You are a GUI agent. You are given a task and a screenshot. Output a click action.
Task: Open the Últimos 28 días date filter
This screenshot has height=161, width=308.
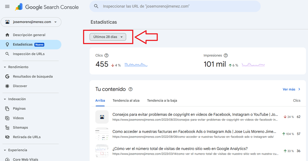pos(108,37)
